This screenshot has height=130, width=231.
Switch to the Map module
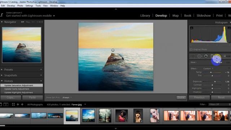tap(175, 16)
